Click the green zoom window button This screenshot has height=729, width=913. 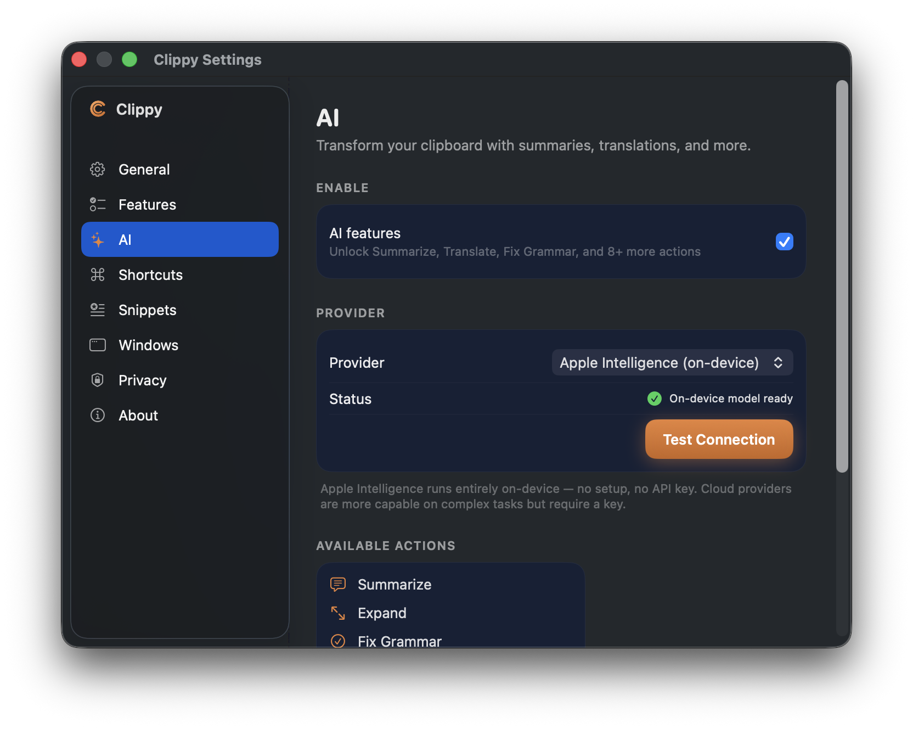pyautogui.click(x=129, y=59)
